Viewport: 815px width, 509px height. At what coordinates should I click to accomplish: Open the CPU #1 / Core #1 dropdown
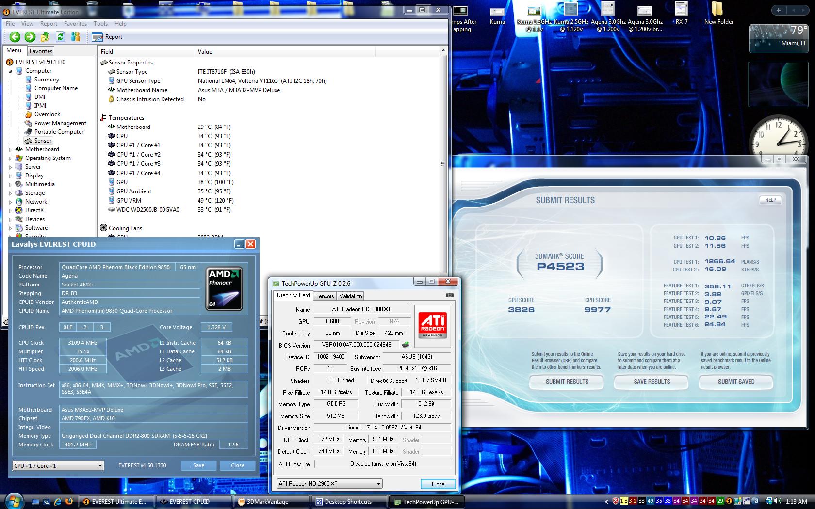click(58, 465)
